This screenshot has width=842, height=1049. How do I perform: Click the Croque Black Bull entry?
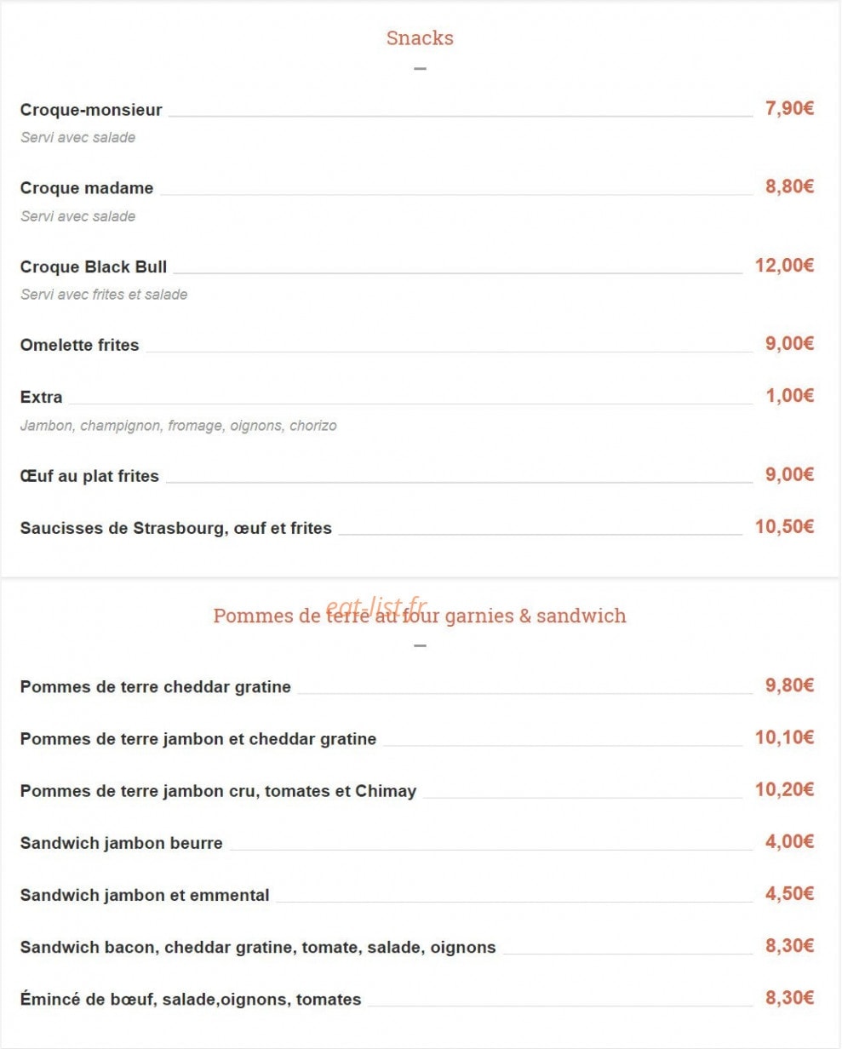[x=94, y=267]
